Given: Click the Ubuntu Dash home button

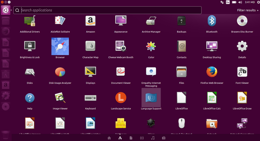Looking at the screenshot, I should click(x=6, y=10).
